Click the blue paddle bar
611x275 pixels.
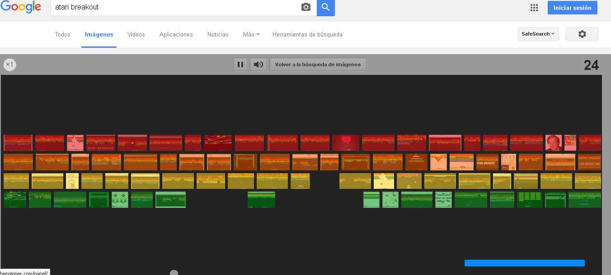[525, 263]
